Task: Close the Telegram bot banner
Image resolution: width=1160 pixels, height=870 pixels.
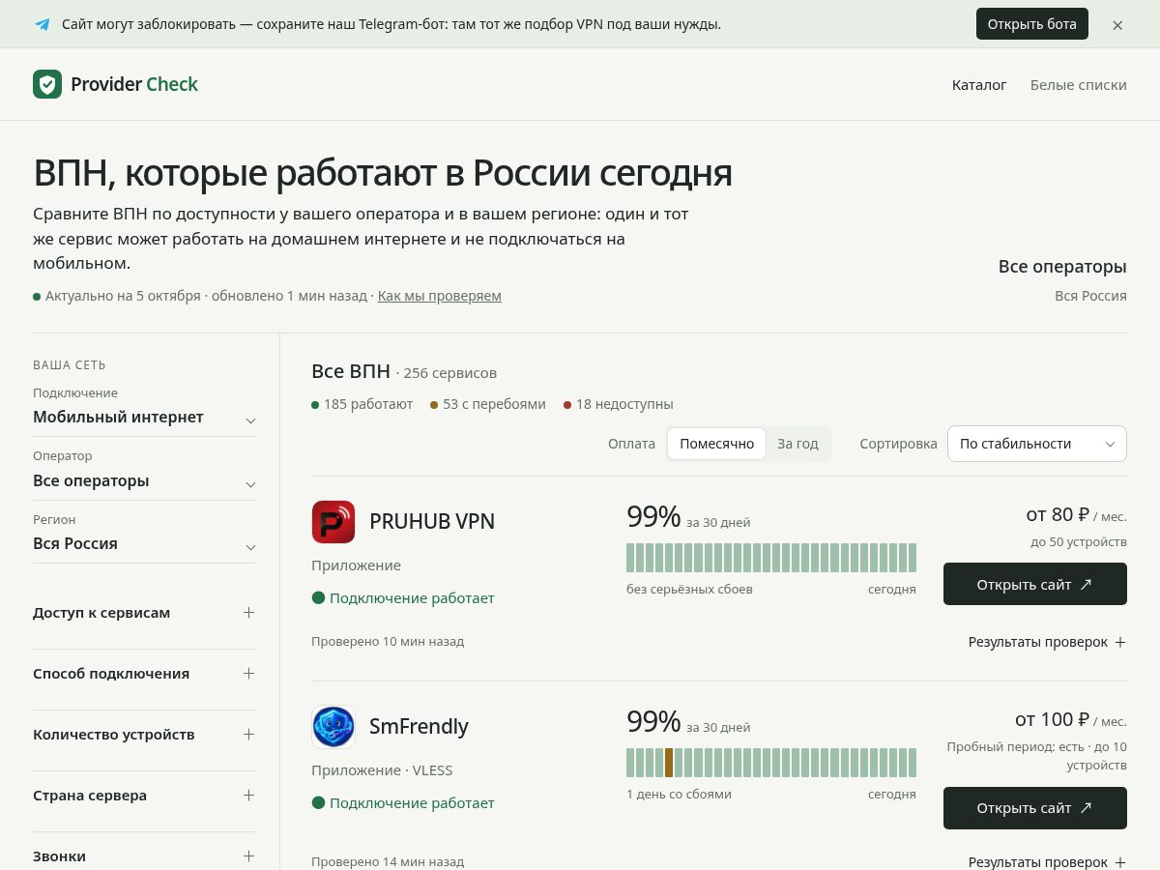Action: (1117, 25)
